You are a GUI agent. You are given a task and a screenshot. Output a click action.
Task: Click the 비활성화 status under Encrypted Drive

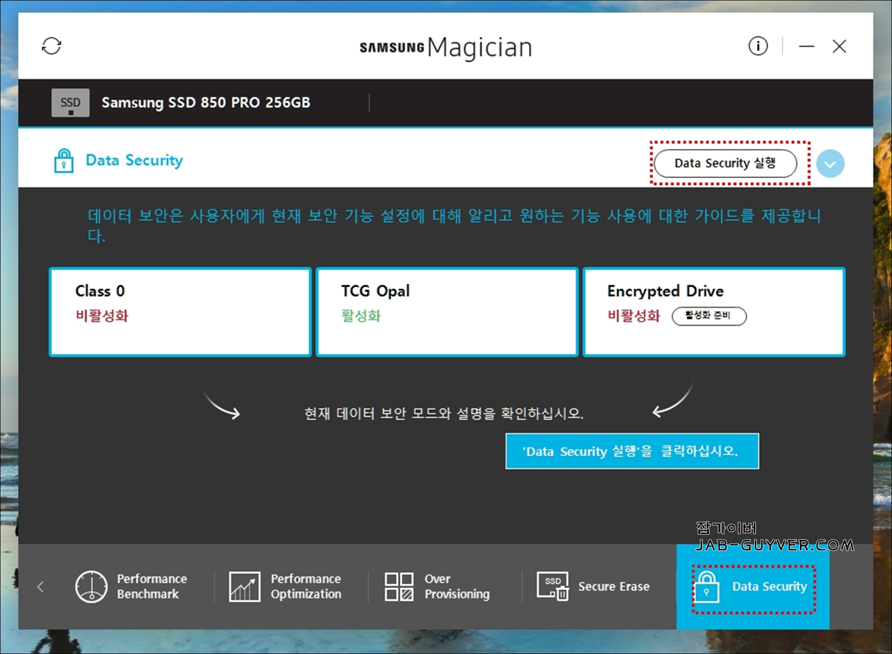pos(634,316)
